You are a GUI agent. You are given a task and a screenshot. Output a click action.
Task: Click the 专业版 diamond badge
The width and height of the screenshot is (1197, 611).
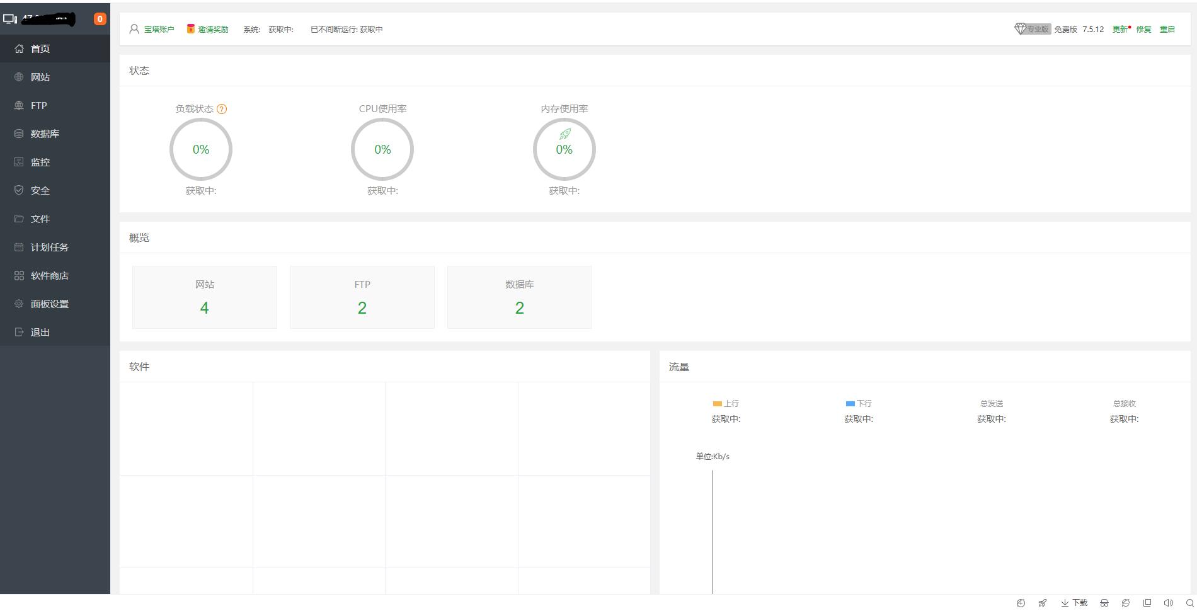(1032, 29)
